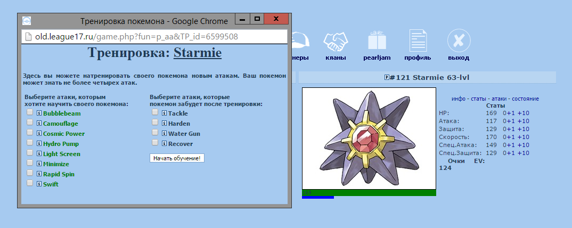Click +1 next to Спец.Защита stat
This screenshot has width=572, height=228.
[x=510, y=153]
